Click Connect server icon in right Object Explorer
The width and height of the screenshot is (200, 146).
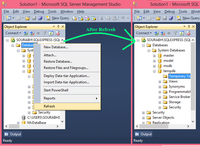[x=156, y=33]
